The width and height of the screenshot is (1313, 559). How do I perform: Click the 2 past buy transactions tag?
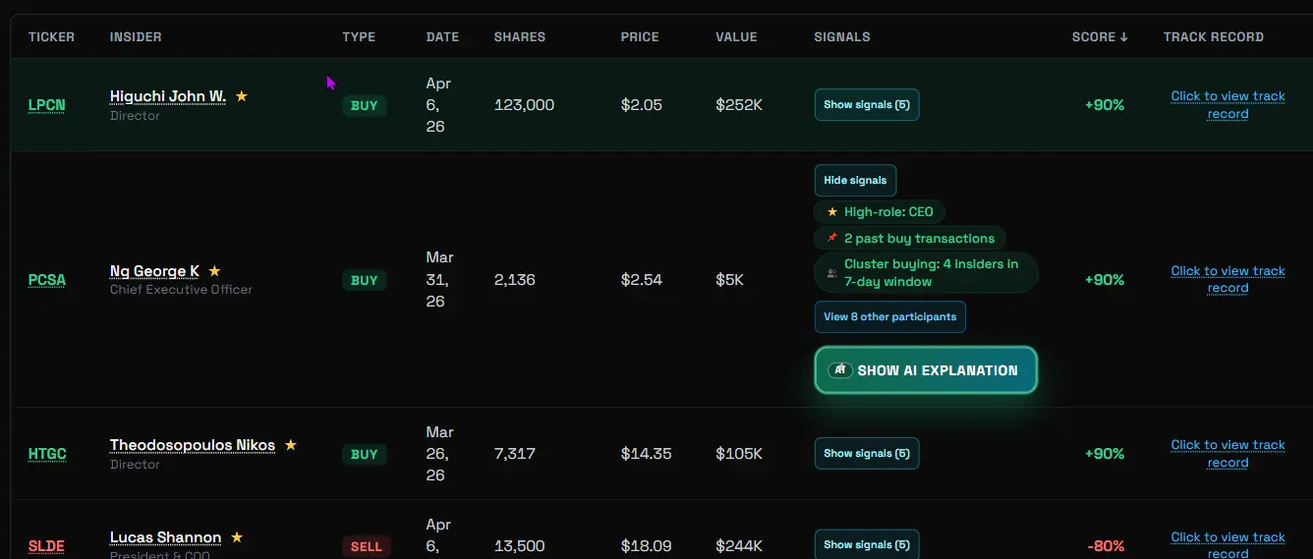(x=910, y=239)
